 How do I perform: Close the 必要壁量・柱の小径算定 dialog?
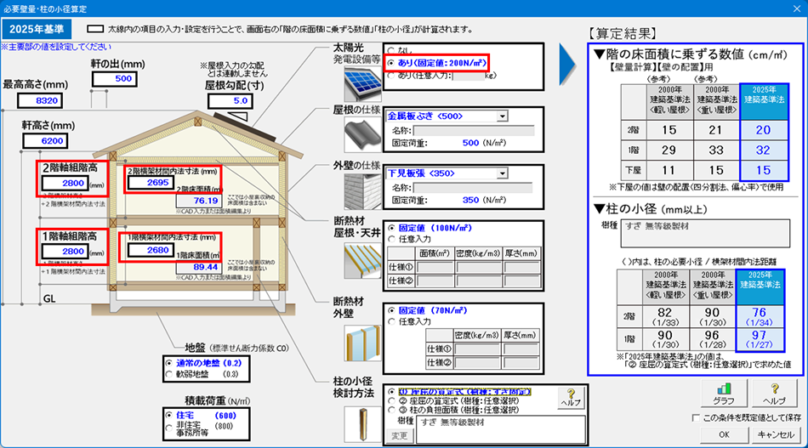point(797,9)
